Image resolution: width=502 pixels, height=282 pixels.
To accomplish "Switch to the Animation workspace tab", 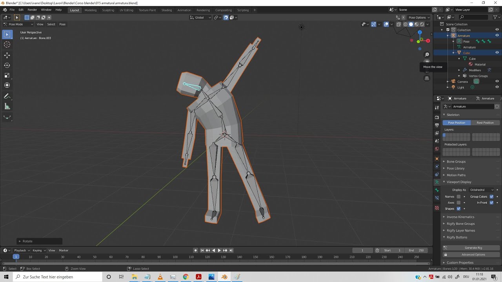I will (184, 10).
